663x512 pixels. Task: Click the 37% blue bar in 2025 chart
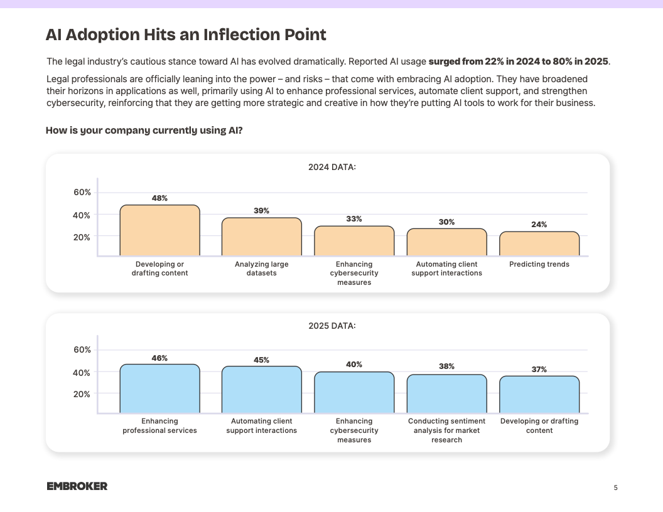[x=539, y=394]
